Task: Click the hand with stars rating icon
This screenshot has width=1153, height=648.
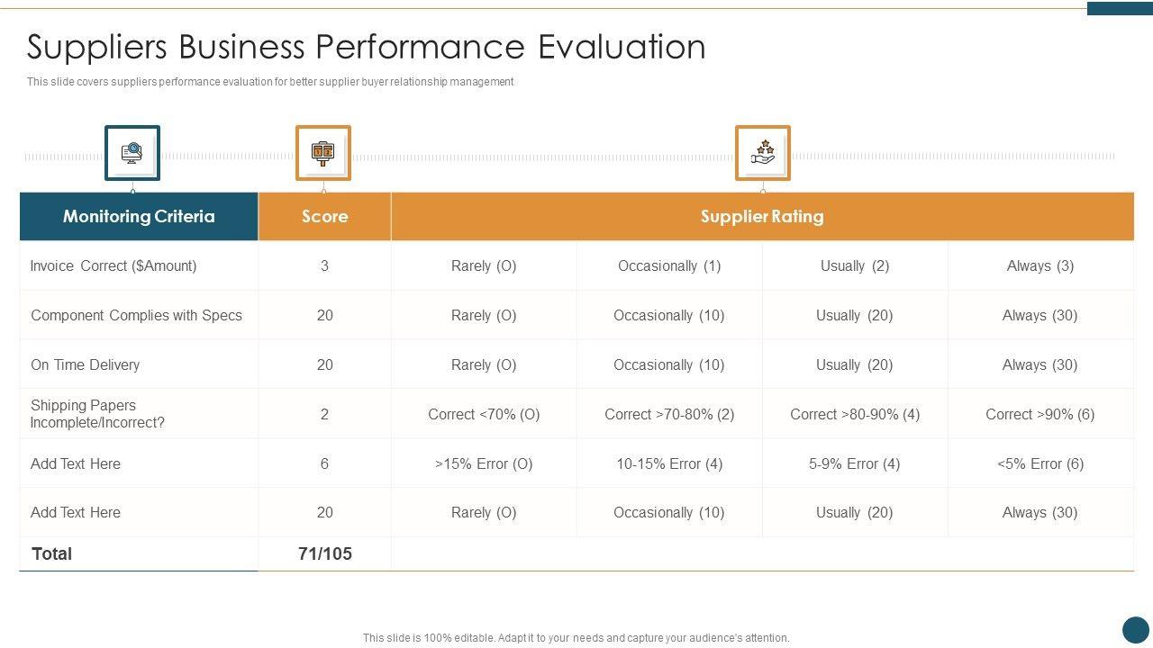Action: tap(762, 152)
